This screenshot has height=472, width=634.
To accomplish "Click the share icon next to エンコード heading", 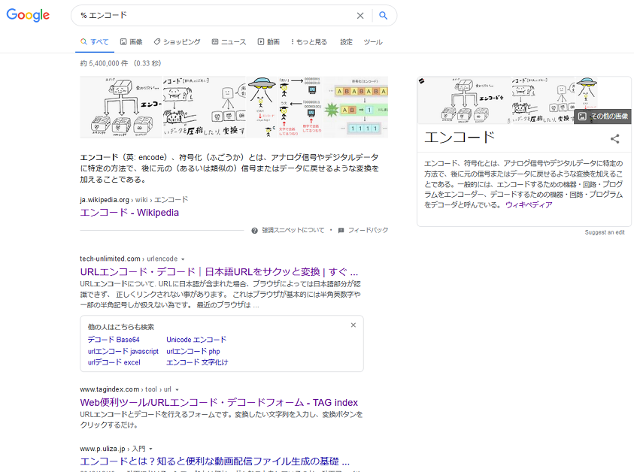I will click(x=614, y=138).
